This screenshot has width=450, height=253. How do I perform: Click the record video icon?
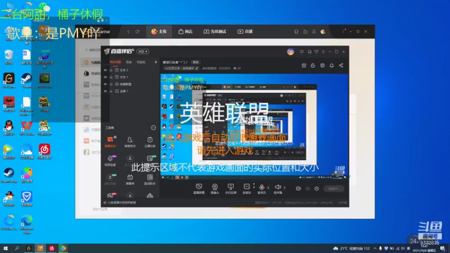pos(299,188)
